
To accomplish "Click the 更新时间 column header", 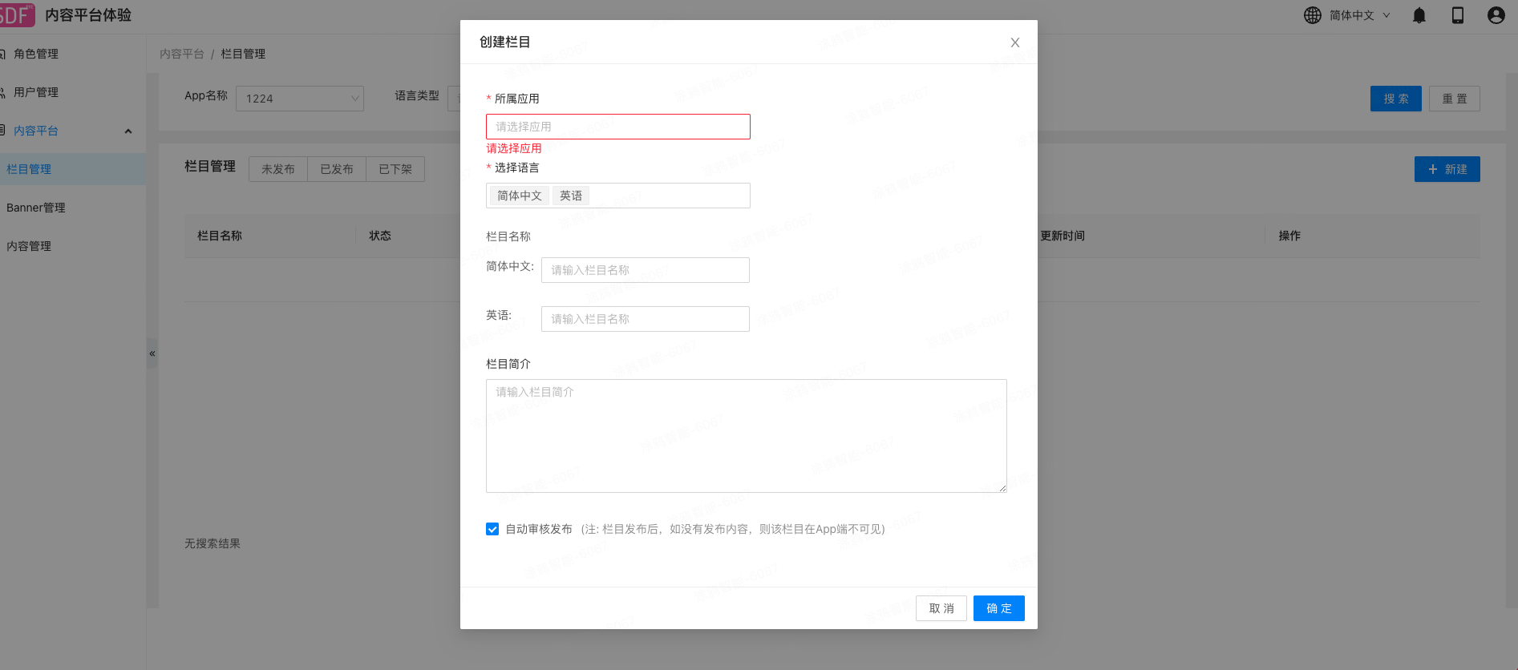I will 1063,236.
